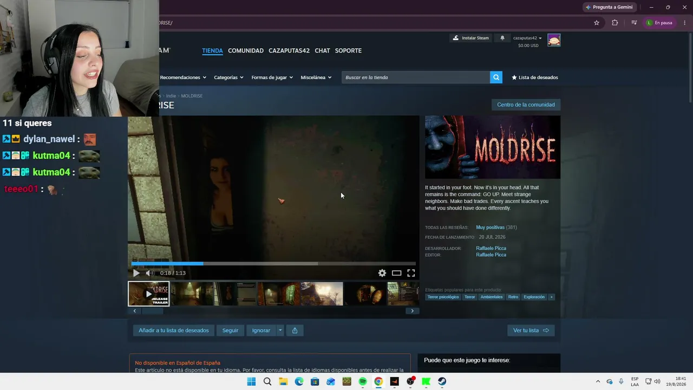Click the store search magnifier button
Screen dimensions: 693x390
[496, 77]
